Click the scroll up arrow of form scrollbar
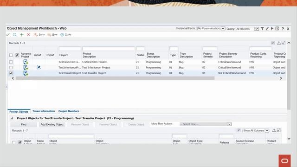 click(x=289, y=43)
